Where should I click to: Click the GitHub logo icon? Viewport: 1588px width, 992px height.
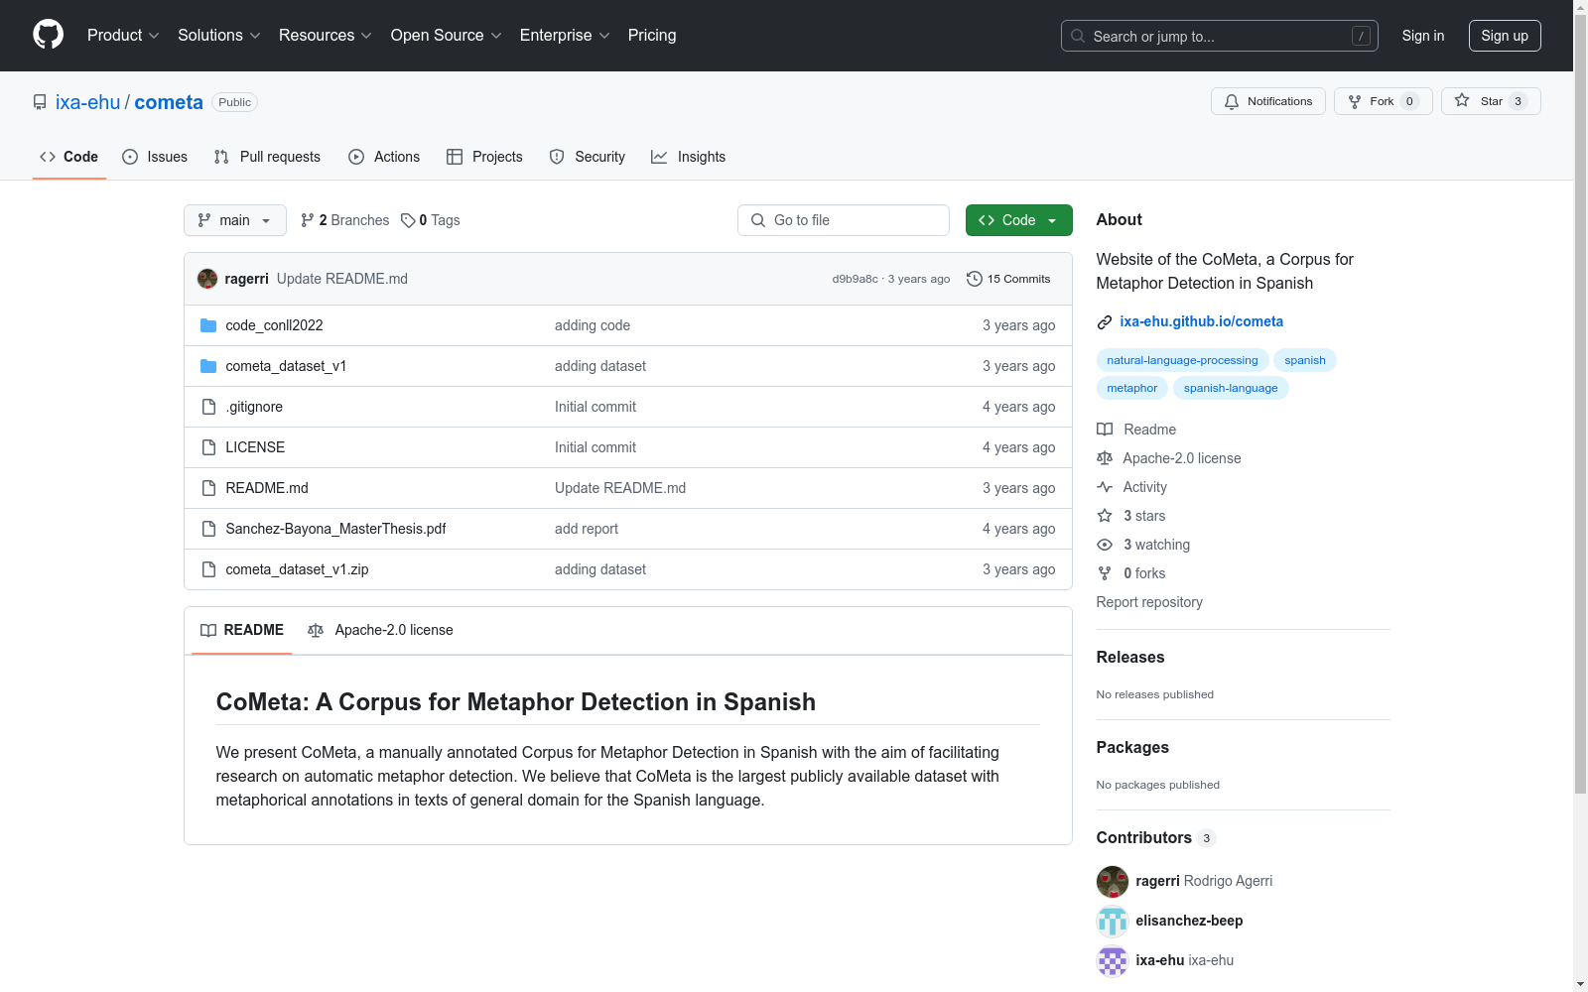coord(48,35)
